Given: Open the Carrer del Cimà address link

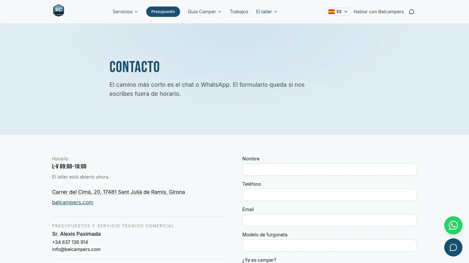Looking at the screenshot, I should coord(119,192).
